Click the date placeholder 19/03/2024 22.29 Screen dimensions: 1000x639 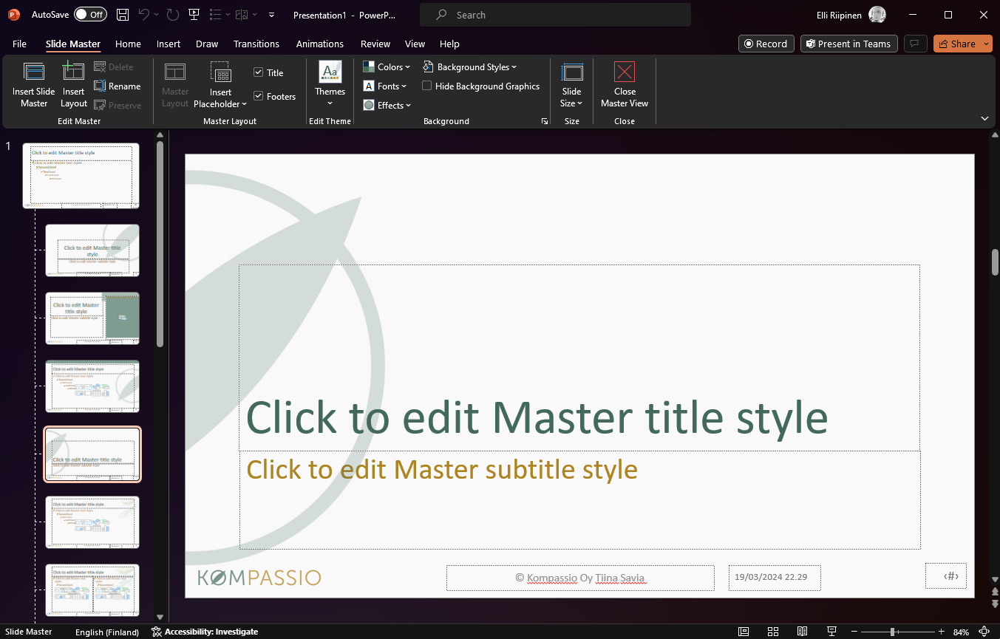tap(775, 578)
